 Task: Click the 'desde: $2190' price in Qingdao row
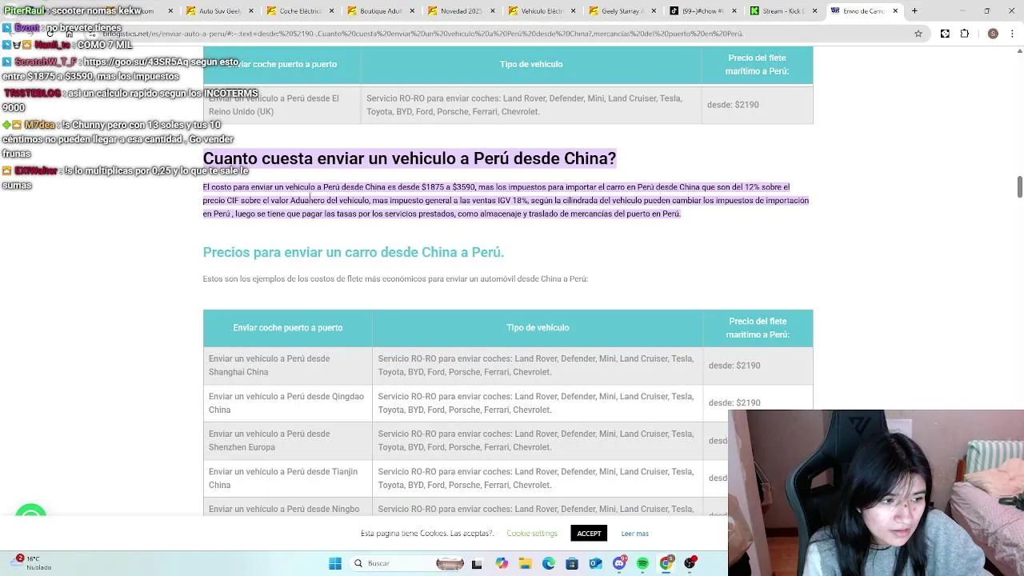[734, 403]
